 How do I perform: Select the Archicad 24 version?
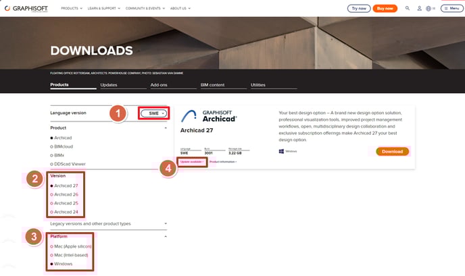click(x=64, y=212)
